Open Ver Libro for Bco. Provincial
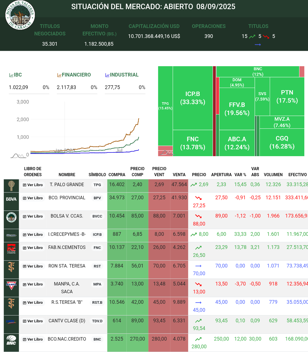 [x=33, y=198]
